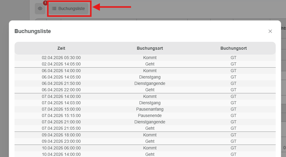Select the 07.04.2026 14:00:00 Kommt booking

pos(145,96)
